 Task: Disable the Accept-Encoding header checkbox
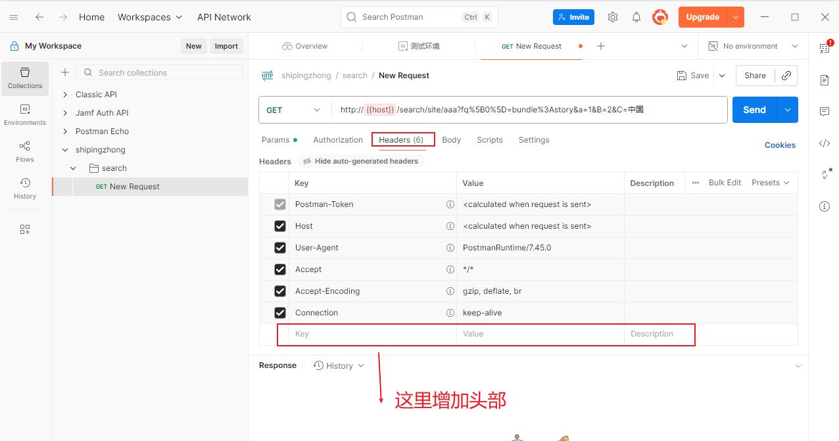pyautogui.click(x=280, y=291)
